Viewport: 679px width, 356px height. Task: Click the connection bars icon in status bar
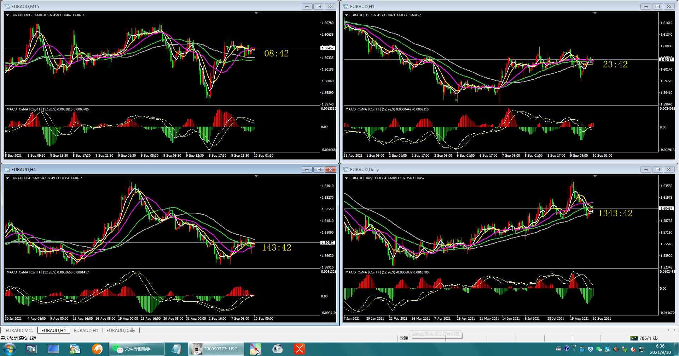pyautogui.click(x=634, y=338)
